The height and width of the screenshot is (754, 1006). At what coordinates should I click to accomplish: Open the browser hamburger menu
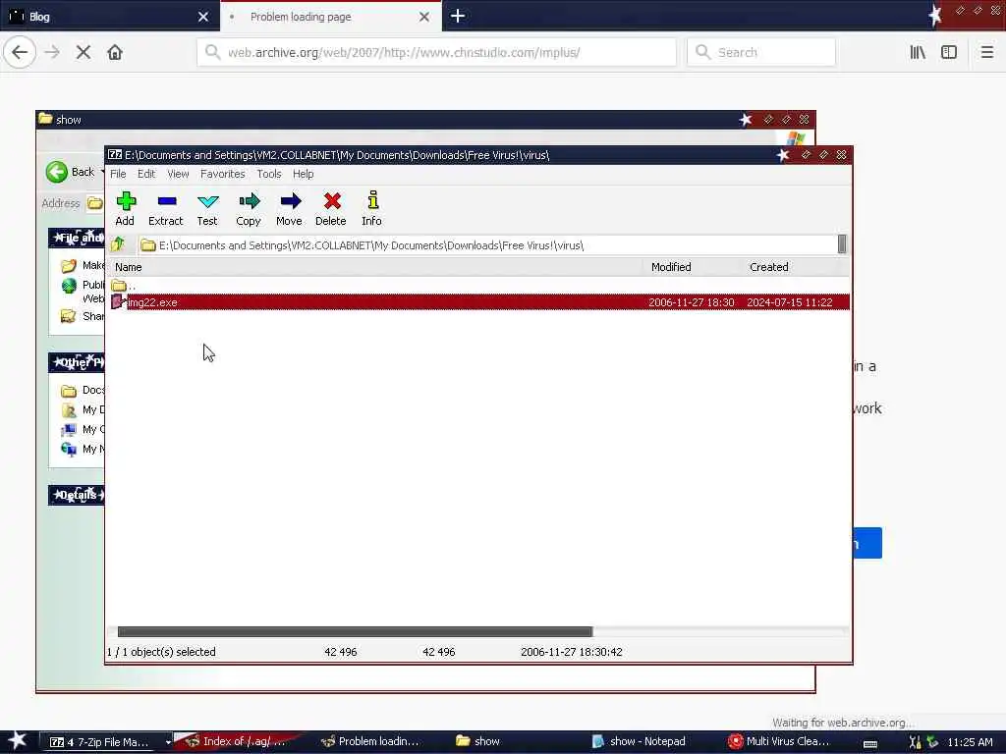tap(987, 52)
